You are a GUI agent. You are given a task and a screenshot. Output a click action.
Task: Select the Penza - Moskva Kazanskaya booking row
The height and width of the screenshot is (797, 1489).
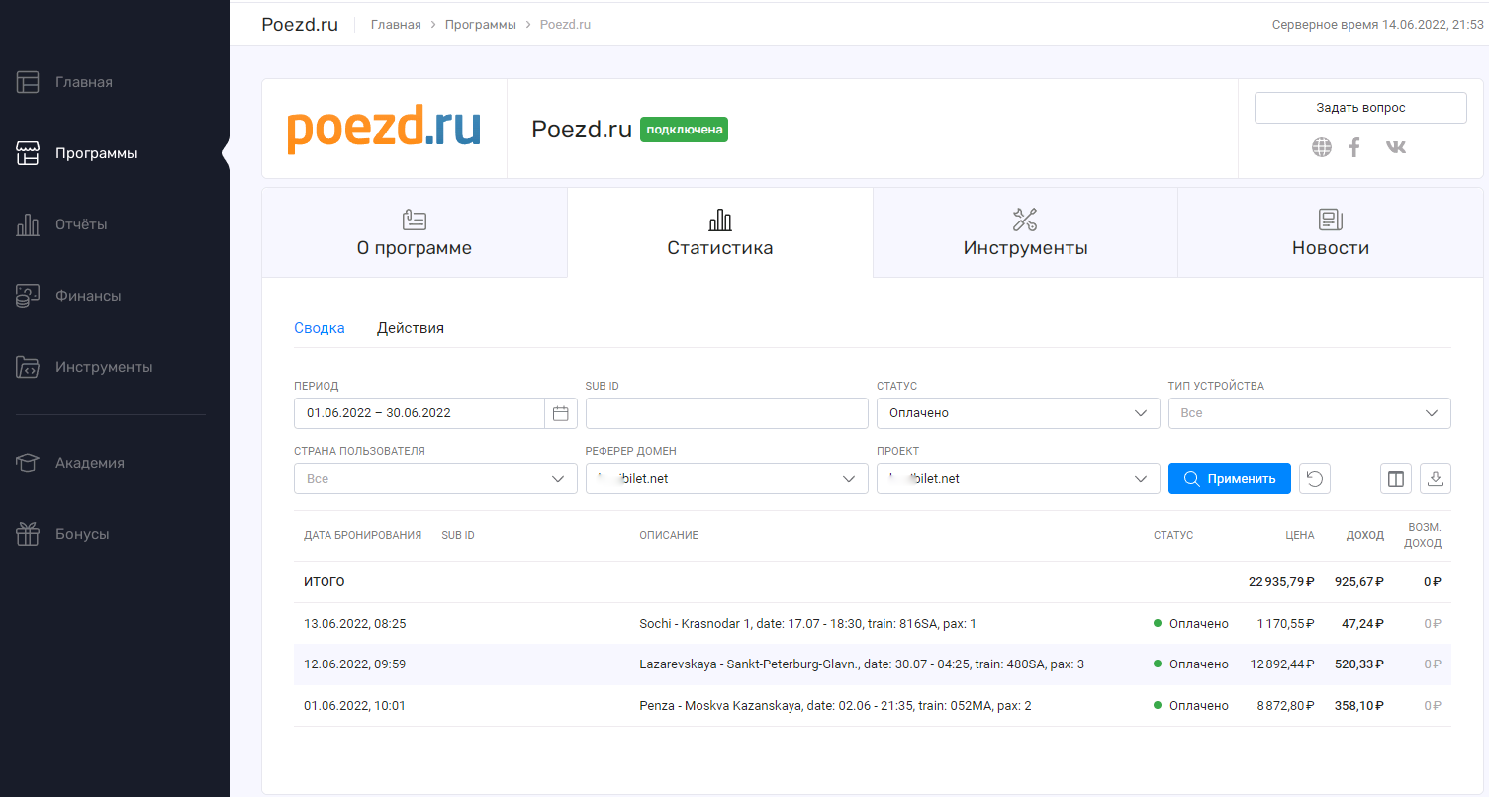[873, 706]
